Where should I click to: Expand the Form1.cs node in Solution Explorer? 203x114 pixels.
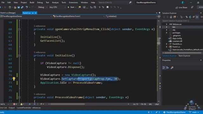point(167,47)
